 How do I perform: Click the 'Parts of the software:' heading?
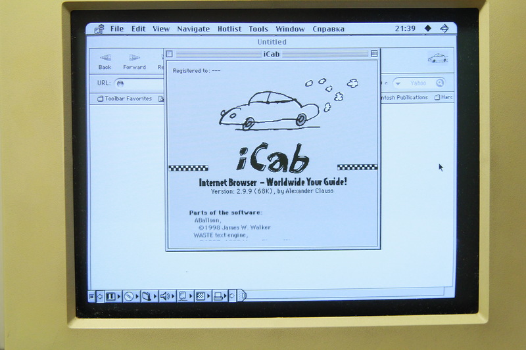coord(226,212)
